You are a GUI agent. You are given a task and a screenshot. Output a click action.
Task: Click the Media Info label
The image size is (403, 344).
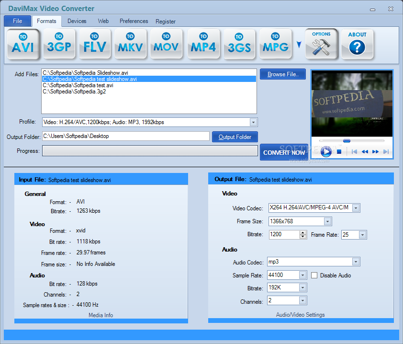101,315
